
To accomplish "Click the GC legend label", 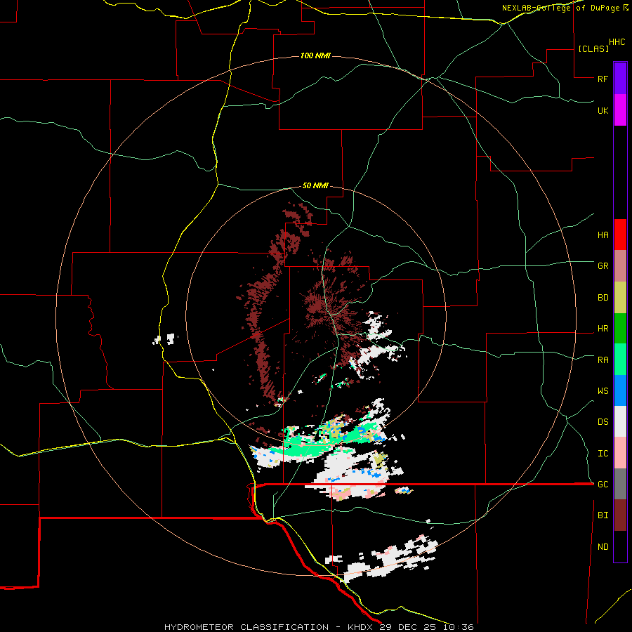I will click(x=603, y=484).
